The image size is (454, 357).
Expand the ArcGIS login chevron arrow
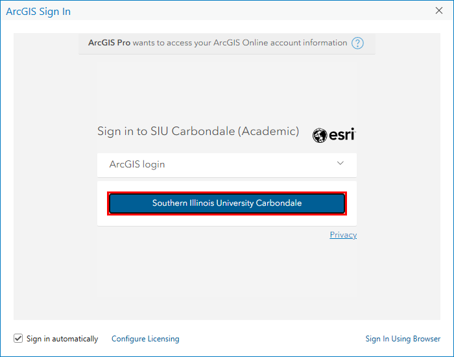pyautogui.click(x=340, y=164)
